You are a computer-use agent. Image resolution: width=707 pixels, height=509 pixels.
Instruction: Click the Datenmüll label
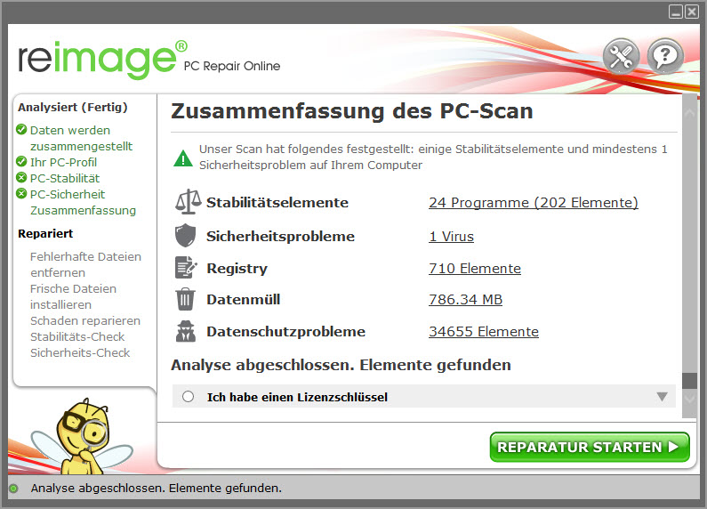(x=244, y=300)
